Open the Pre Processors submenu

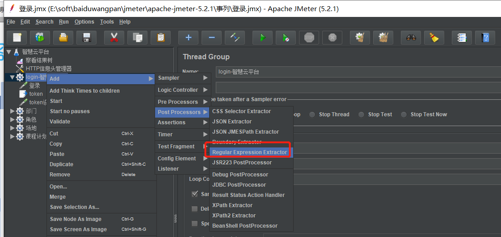pyautogui.click(x=183, y=102)
